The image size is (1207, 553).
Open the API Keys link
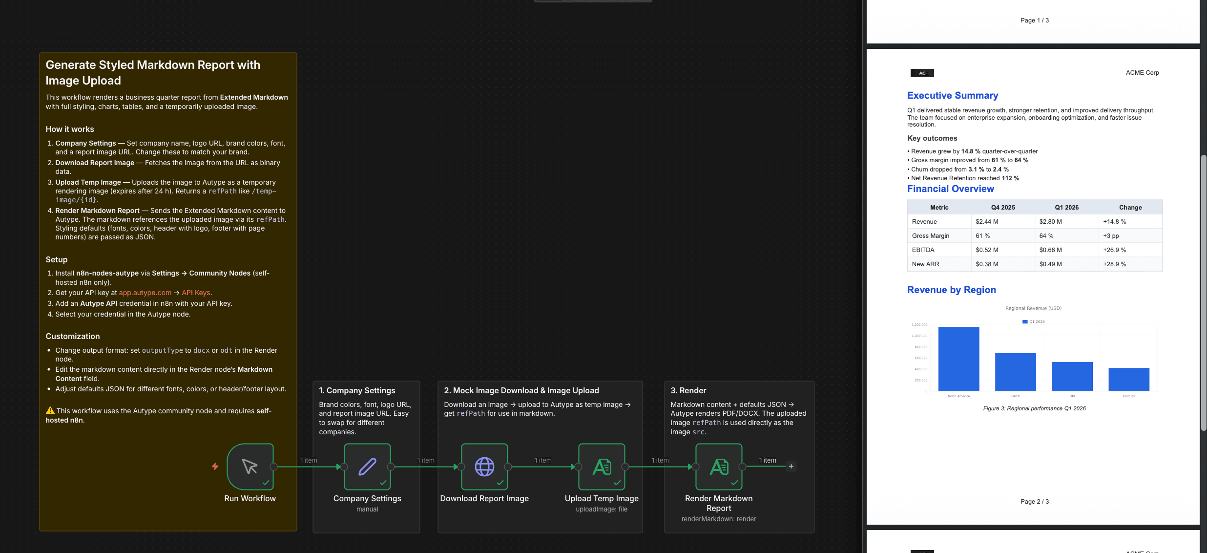click(195, 293)
